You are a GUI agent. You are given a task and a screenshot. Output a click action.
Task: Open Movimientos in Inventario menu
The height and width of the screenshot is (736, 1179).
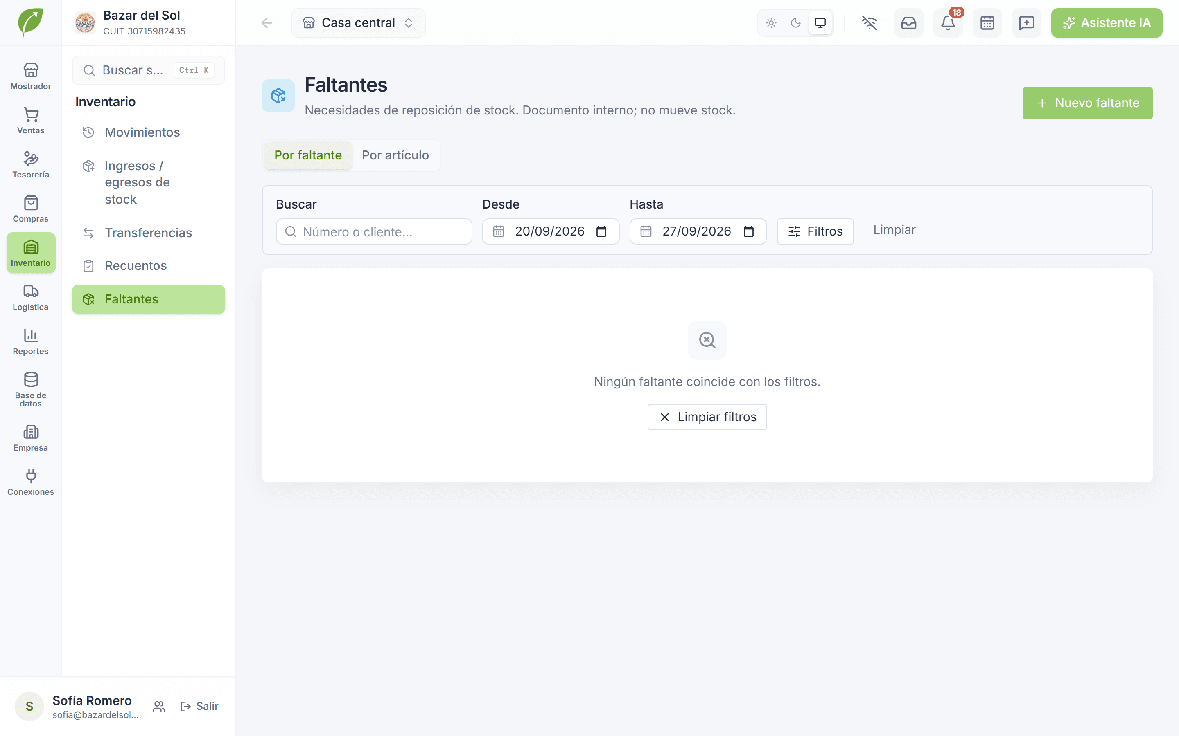[149, 132]
